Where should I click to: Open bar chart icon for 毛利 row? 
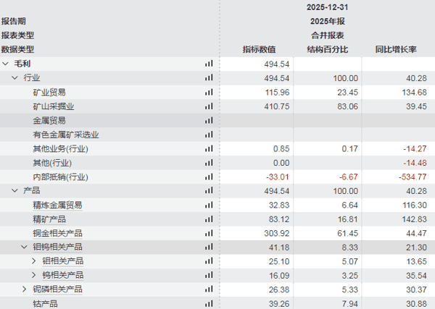pos(209,64)
